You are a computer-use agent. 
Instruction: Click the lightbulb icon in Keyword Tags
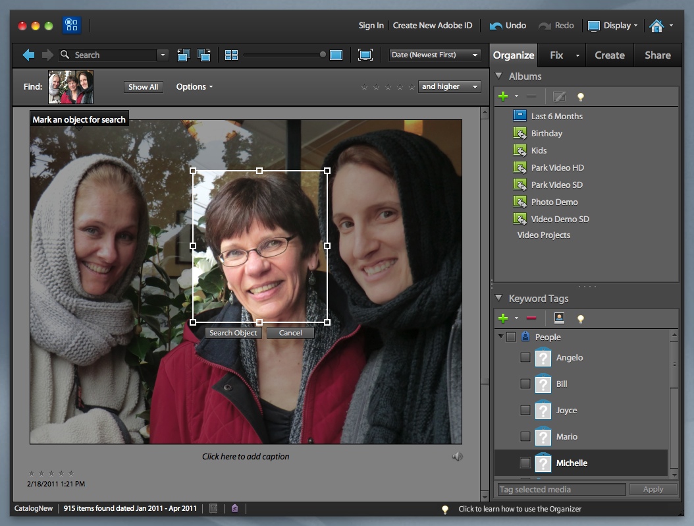tap(580, 319)
